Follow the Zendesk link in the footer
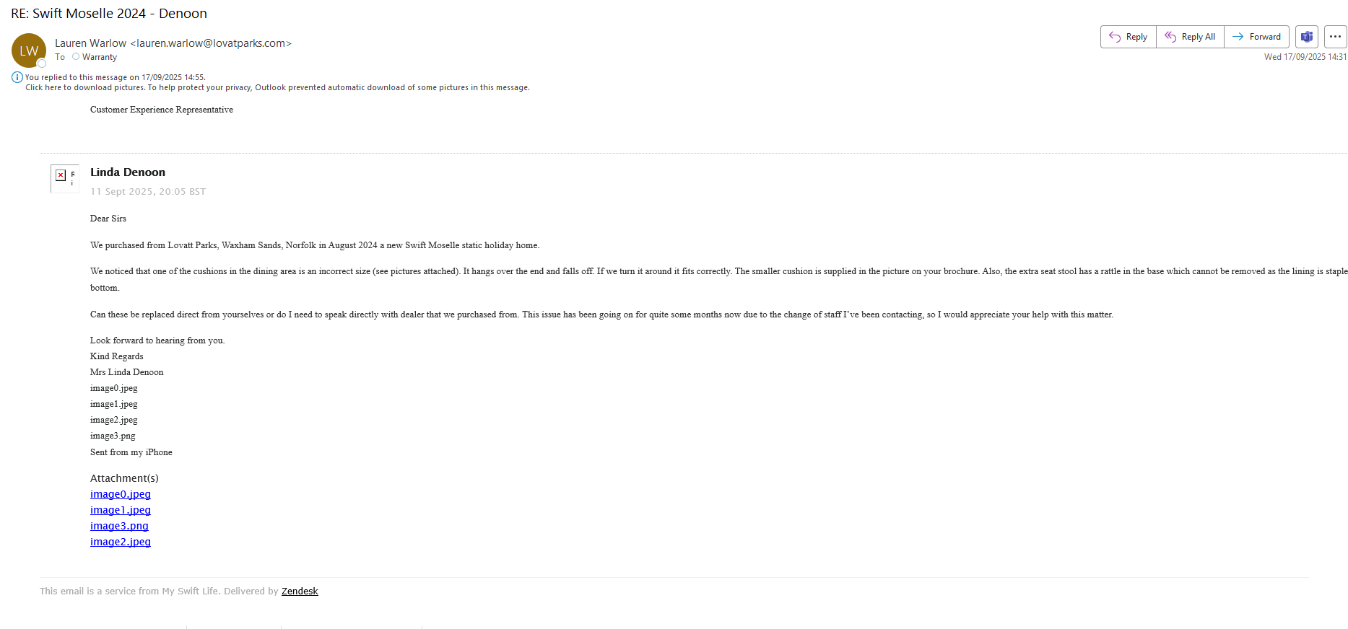 point(300,591)
